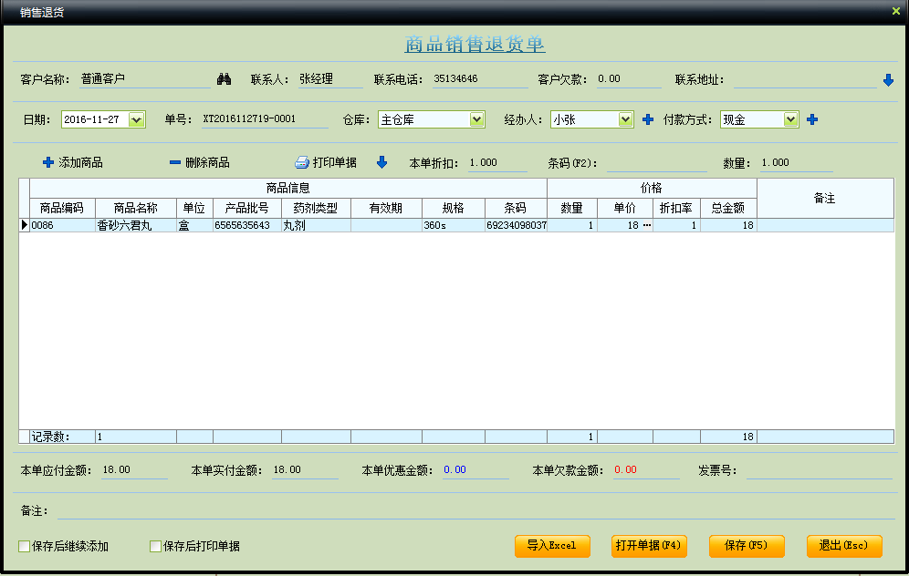Image resolution: width=909 pixels, height=576 pixels.
Task: Click the 商品编码 column header
Action: coord(62,208)
